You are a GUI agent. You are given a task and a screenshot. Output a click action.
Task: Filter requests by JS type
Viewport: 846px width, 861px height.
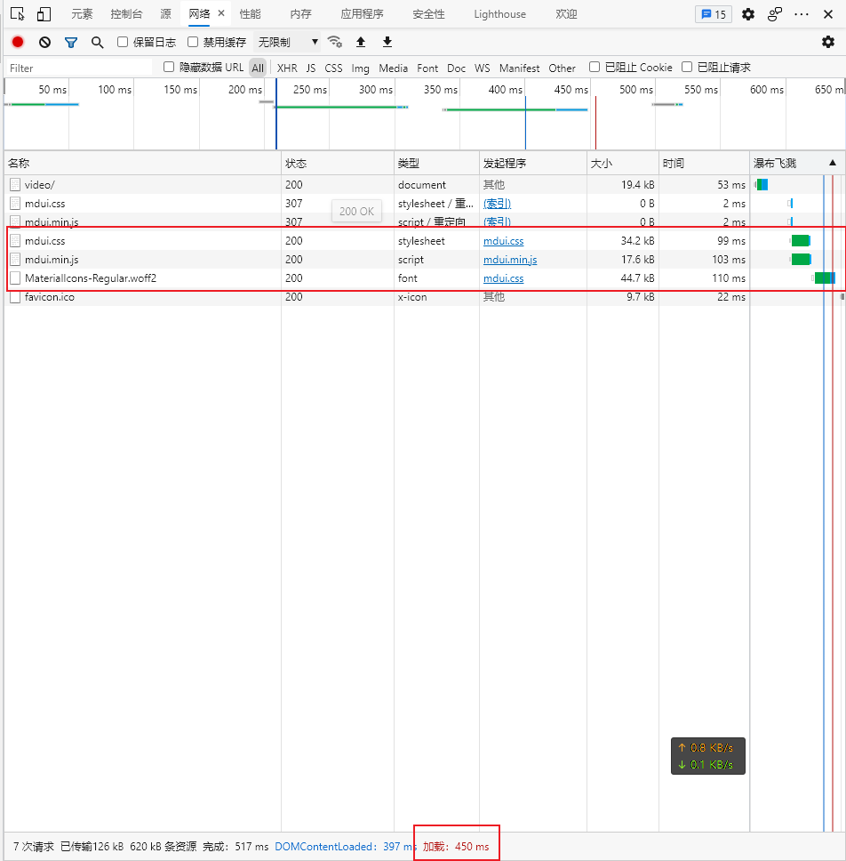(311, 68)
